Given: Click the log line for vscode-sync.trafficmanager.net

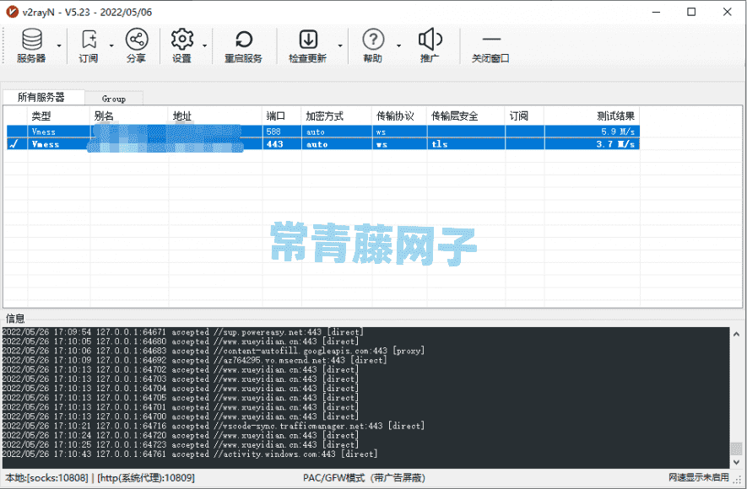Looking at the screenshot, I should coord(213,426).
